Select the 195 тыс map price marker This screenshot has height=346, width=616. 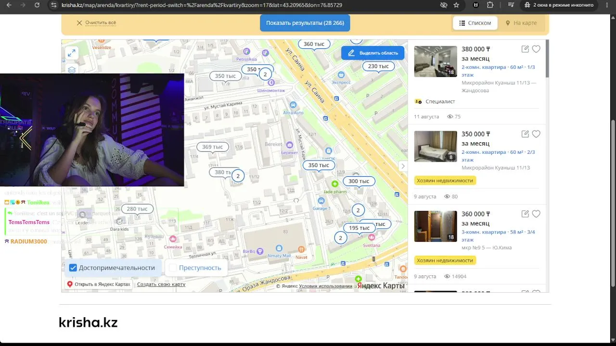tap(359, 228)
